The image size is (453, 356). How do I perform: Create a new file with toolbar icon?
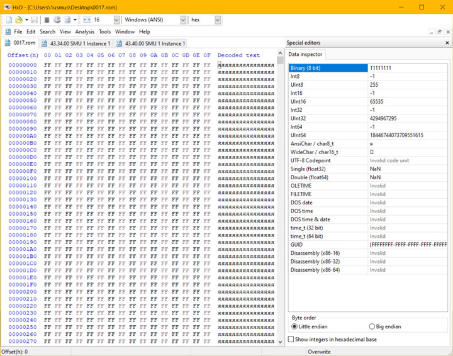click(9, 20)
